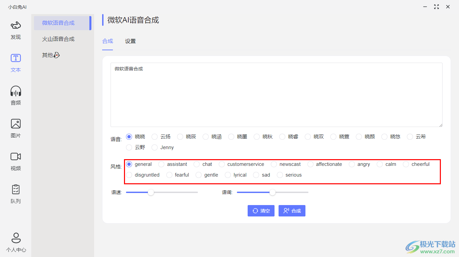Select the 晓墨 voice

pyautogui.click(x=238, y=137)
